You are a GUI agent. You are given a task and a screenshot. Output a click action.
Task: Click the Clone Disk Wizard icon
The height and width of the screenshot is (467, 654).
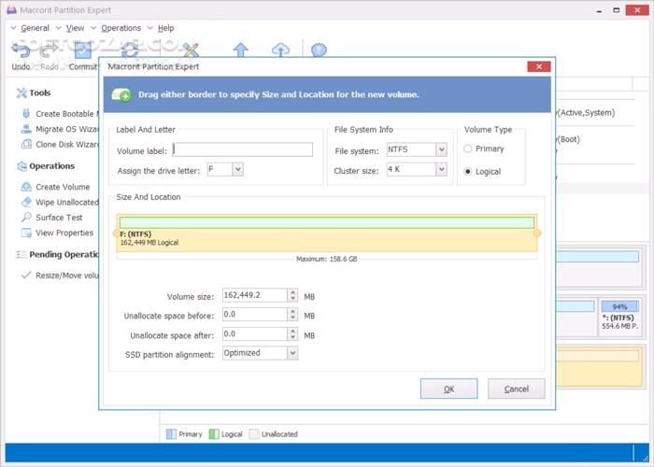click(x=26, y=144)
